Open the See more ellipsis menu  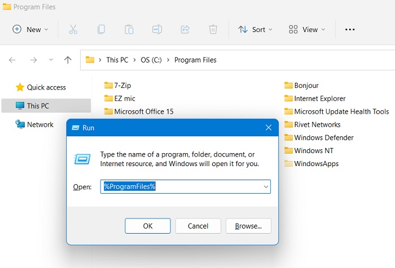[x=350, y=29]
